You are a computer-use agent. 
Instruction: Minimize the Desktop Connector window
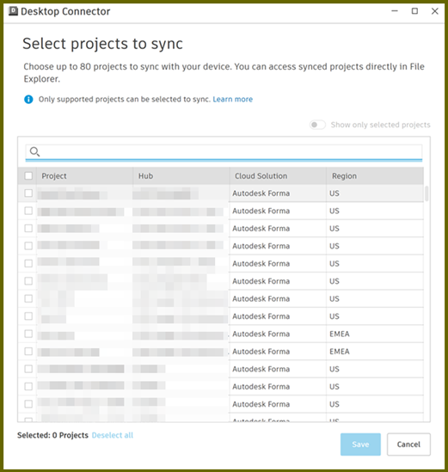[395, 11]
